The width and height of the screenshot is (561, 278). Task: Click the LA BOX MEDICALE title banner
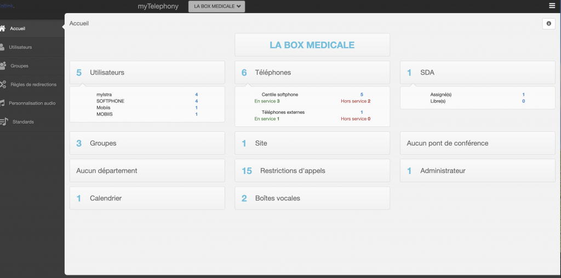pyautogui.click(x=312, y=45)
